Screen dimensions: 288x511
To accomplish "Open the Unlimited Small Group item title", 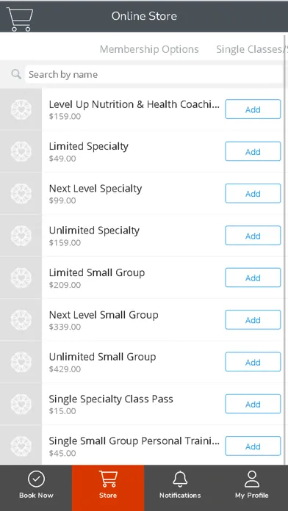I will [x=102, y=357].
